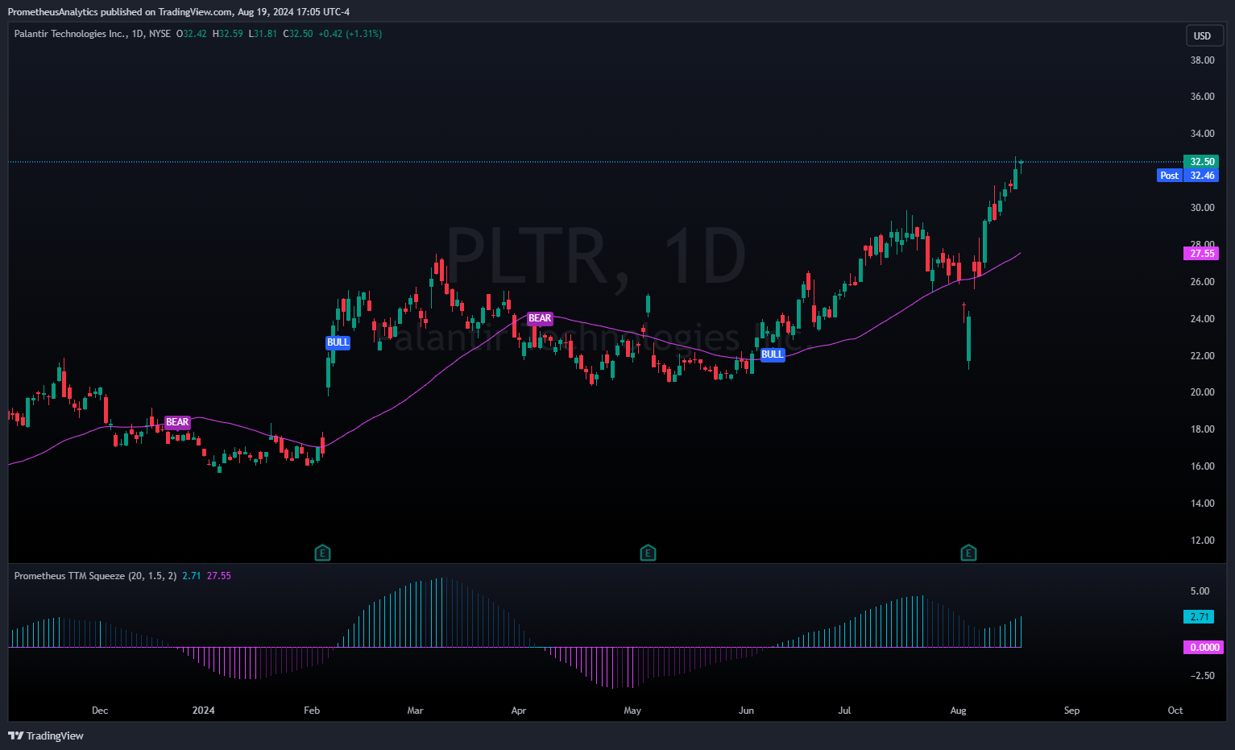This screenshot has height=750, width=1235.
Task: Click the 30.00 price axis label
Action: pos(1203,208)
